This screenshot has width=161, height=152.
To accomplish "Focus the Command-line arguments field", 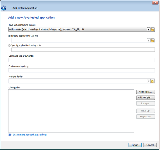I will [82, 60].
